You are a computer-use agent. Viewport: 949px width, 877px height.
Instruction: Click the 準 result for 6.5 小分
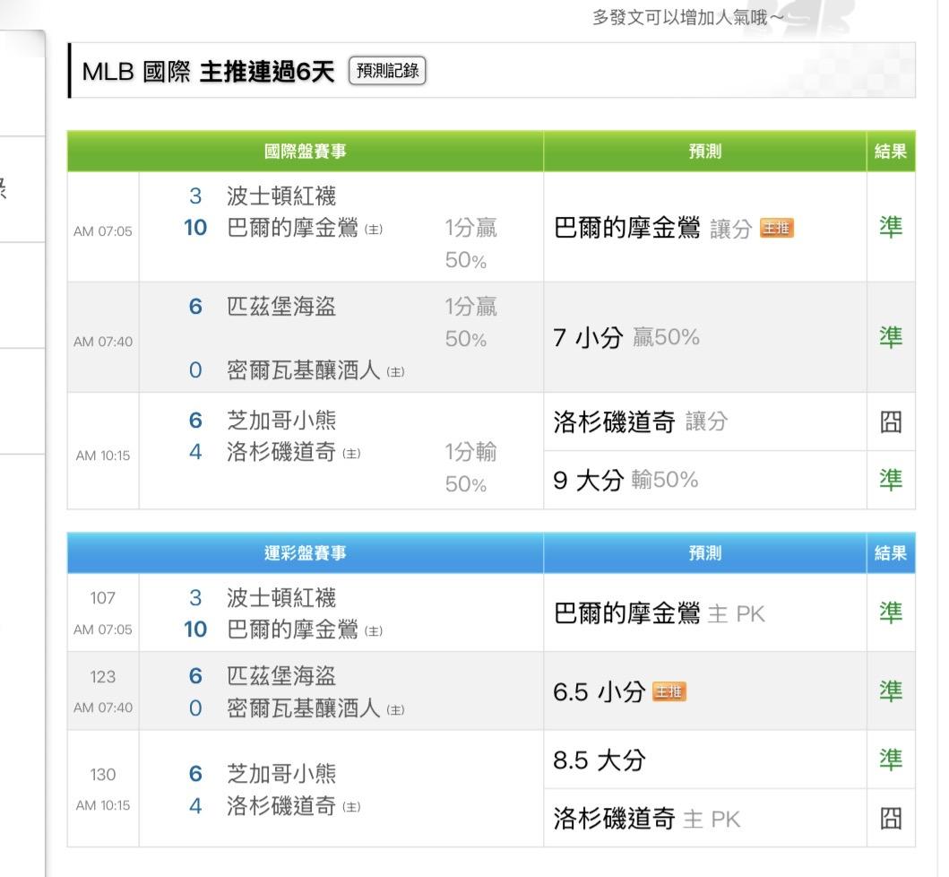[891, 691]
